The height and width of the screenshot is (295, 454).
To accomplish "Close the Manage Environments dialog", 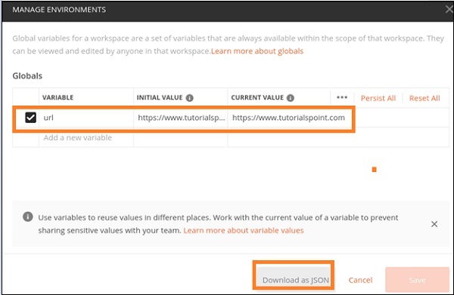I will 449,9.
